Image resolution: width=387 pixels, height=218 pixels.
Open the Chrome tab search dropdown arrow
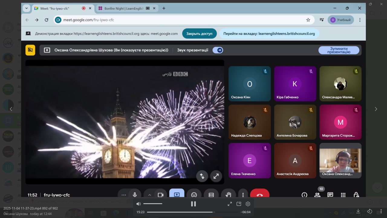[27, 8]
